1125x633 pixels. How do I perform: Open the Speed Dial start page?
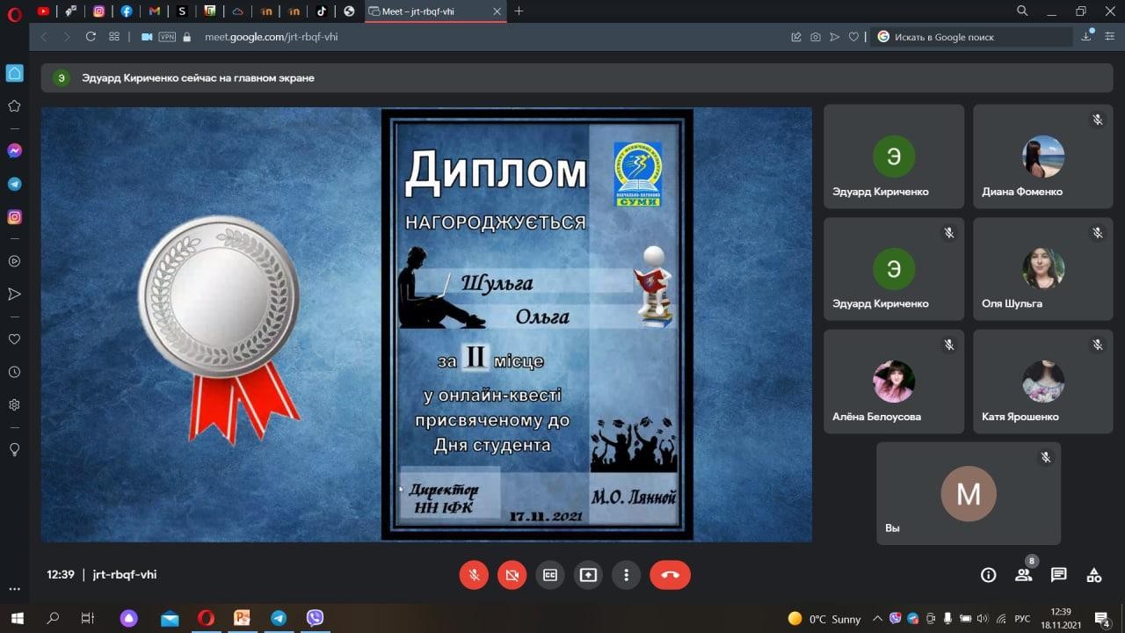tap(114, 37)
